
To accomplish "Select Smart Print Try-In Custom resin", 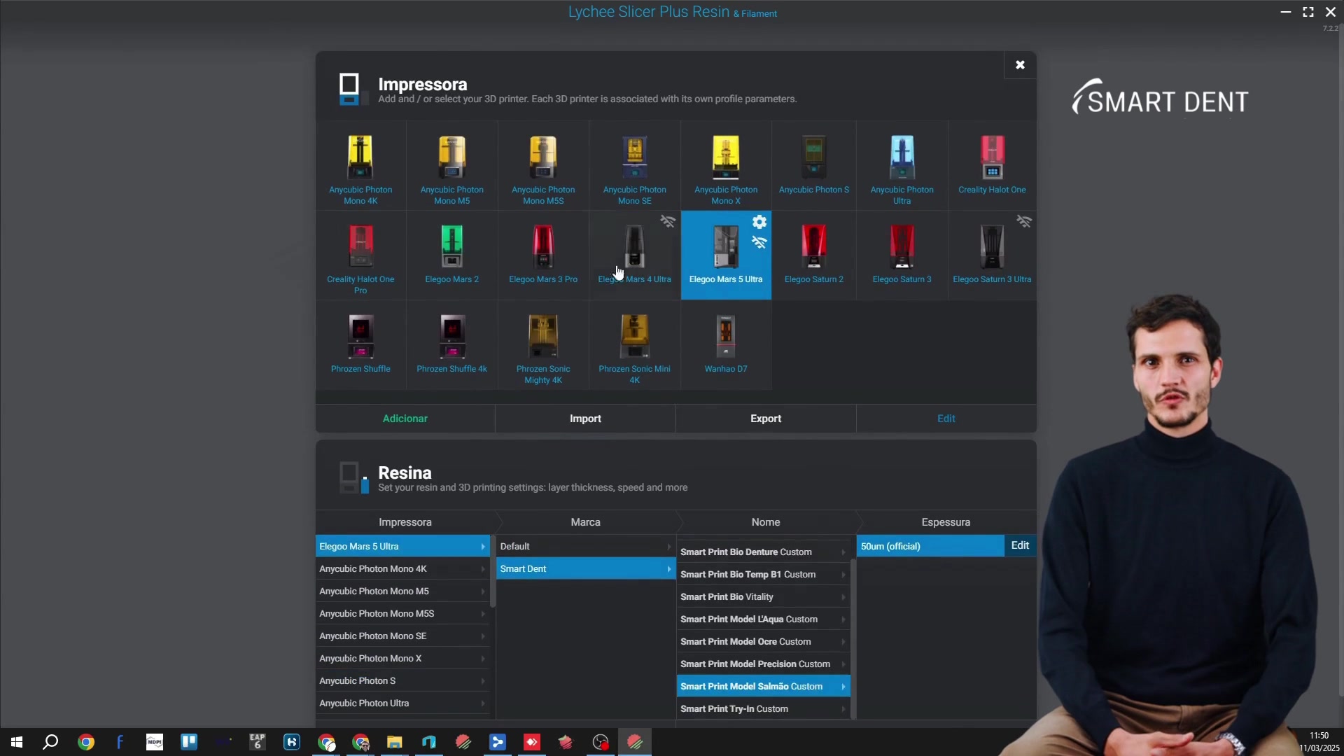I will click(763, 709).
